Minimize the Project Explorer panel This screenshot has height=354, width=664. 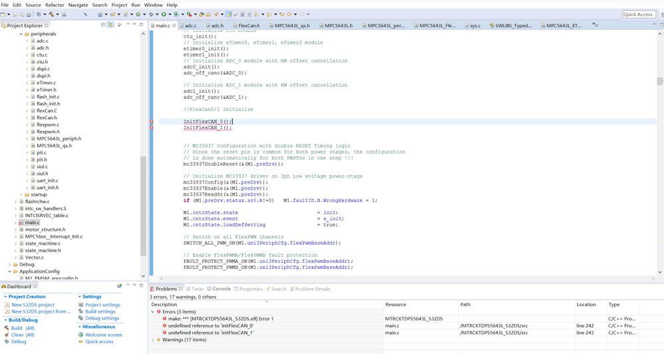[x=134, y=25]
